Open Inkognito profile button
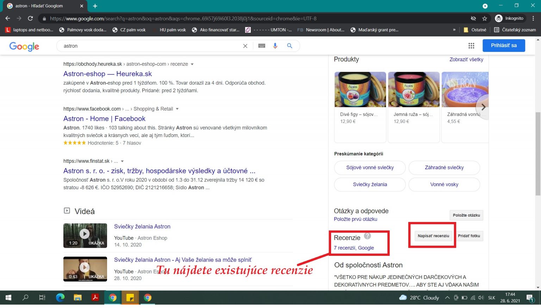The image size is (541, 308). click(x=509, y=18)
